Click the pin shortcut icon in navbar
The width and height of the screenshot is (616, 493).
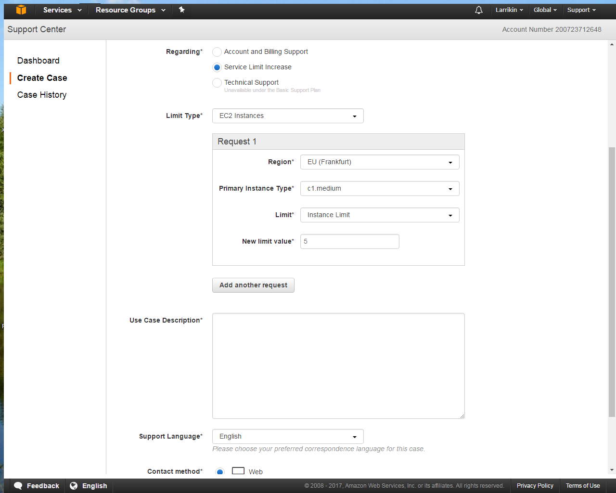click(x=181, y=10)
